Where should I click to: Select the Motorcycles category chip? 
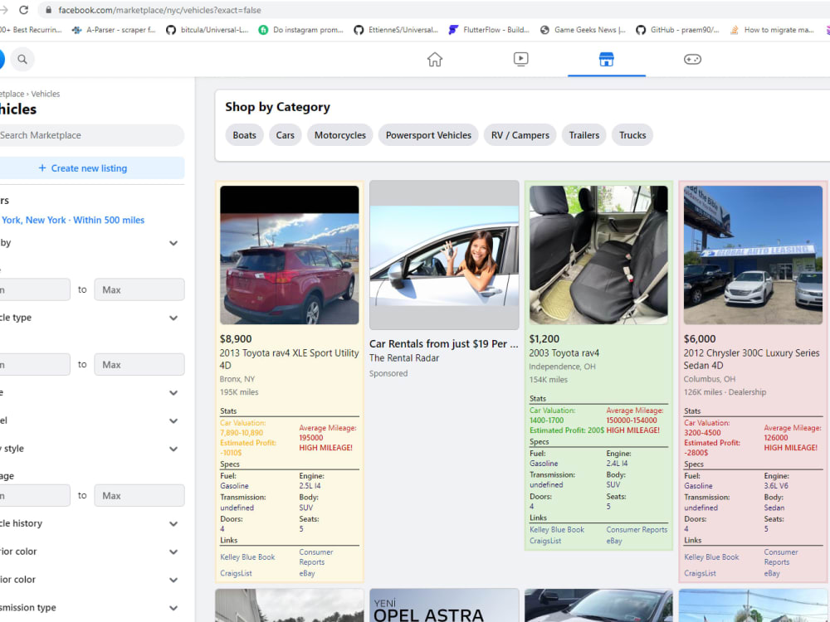tap(340, 135)
